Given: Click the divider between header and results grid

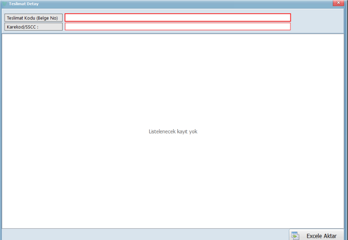Looking at the screenshot, I should click(x=174, y=33).
